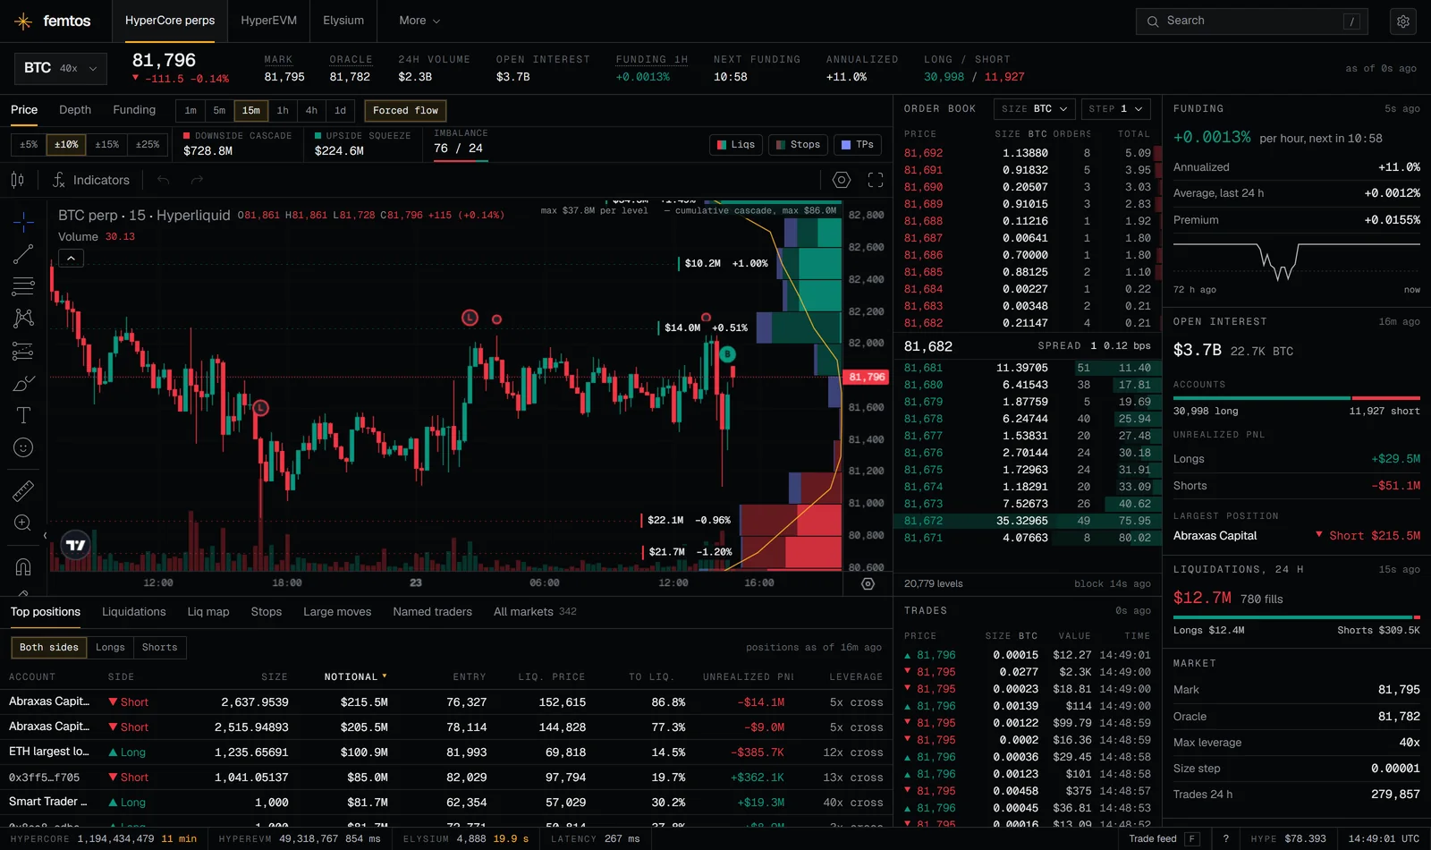Viewport: 1431px width, 850px height.
Task: Open the Liq map tab
Action: click(208, 612)
